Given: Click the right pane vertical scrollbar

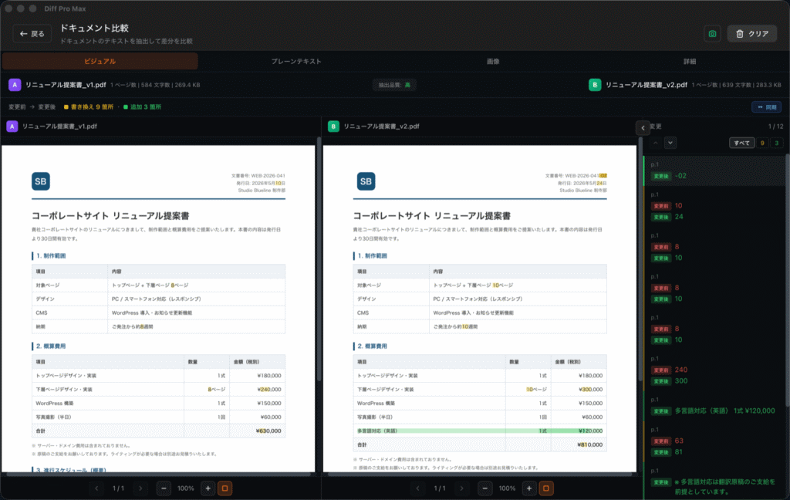Looking at the screenshot, I should click(x=640, y=259).
